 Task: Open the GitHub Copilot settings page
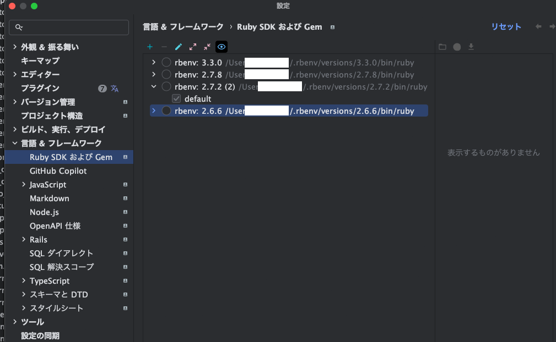click(58, 171)
